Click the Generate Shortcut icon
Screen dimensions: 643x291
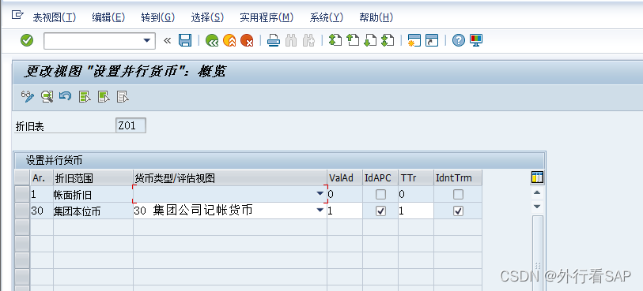point(432,40)
